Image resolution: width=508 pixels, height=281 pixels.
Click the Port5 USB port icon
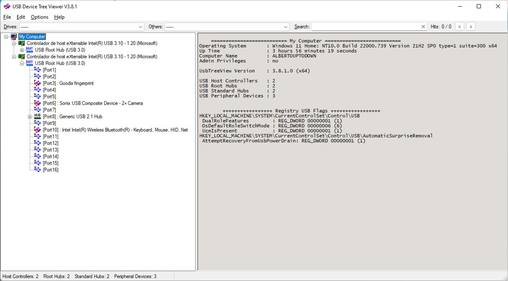pos(37,97)
